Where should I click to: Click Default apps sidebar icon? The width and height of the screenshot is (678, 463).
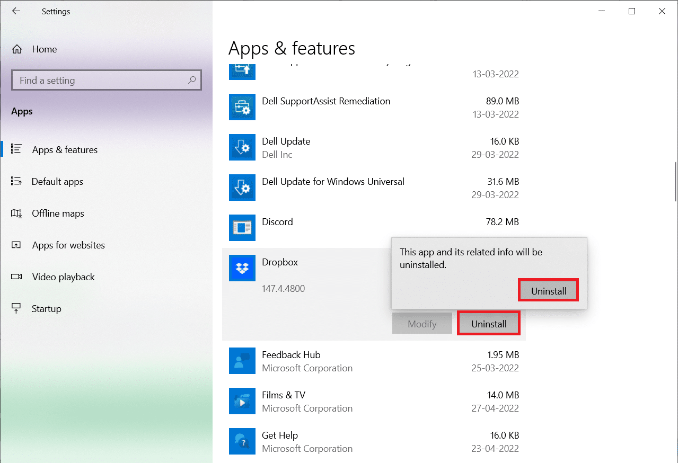[x=16, y=181]
